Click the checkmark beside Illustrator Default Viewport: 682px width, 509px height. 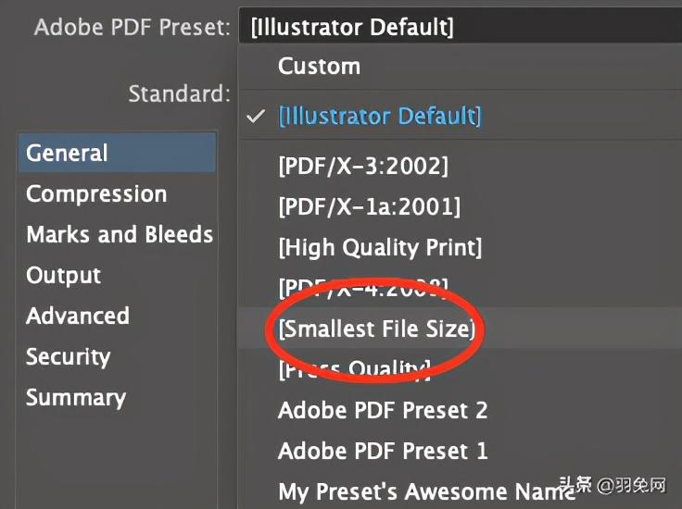[256, 118]
